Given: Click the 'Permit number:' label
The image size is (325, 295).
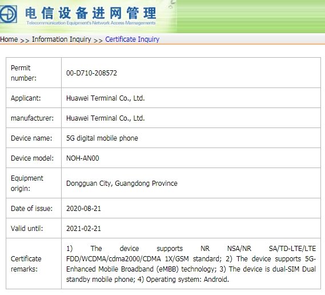Looking at the screenshot, I should (x=23, y=73).
